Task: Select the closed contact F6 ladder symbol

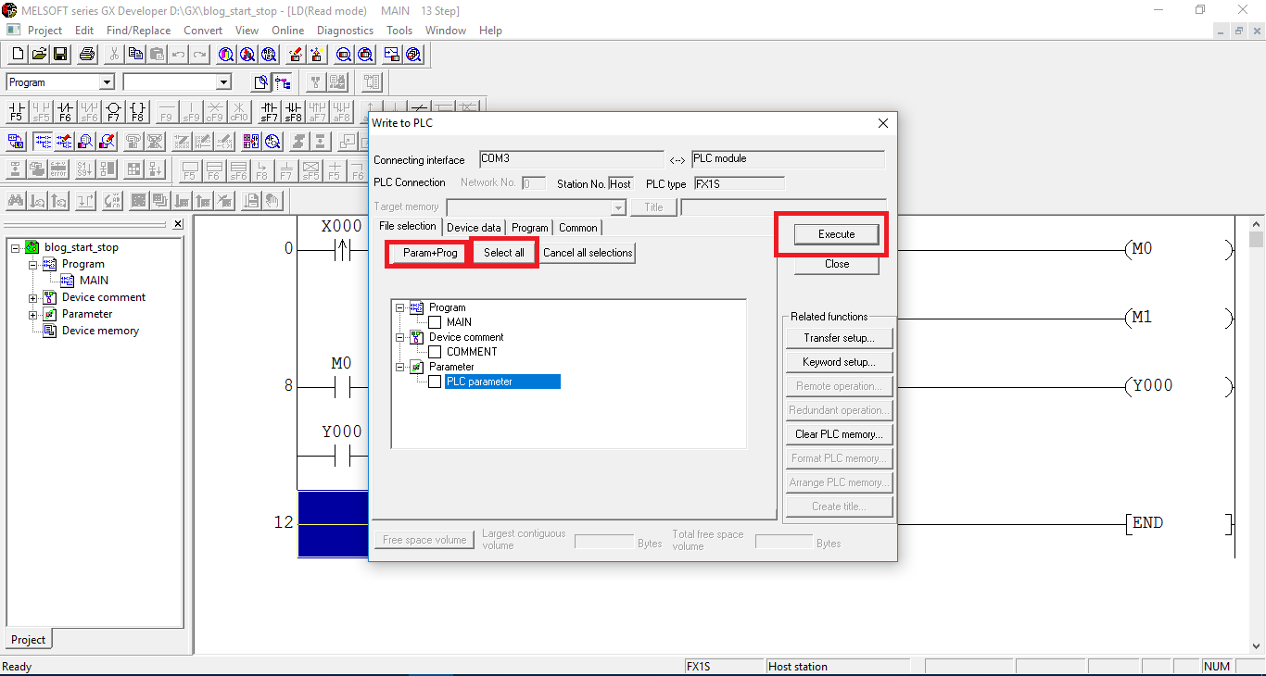Action: point(64,113)
